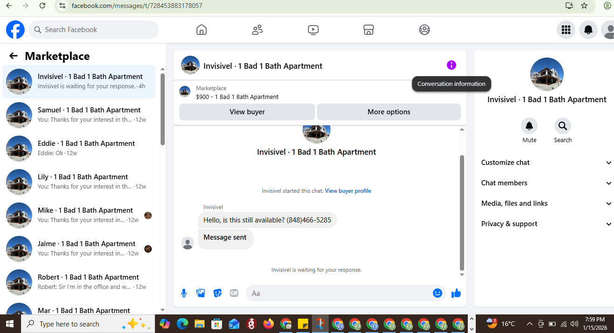Expand Media, files and links section
Screen dimensions: 614x333
(547, 203)
